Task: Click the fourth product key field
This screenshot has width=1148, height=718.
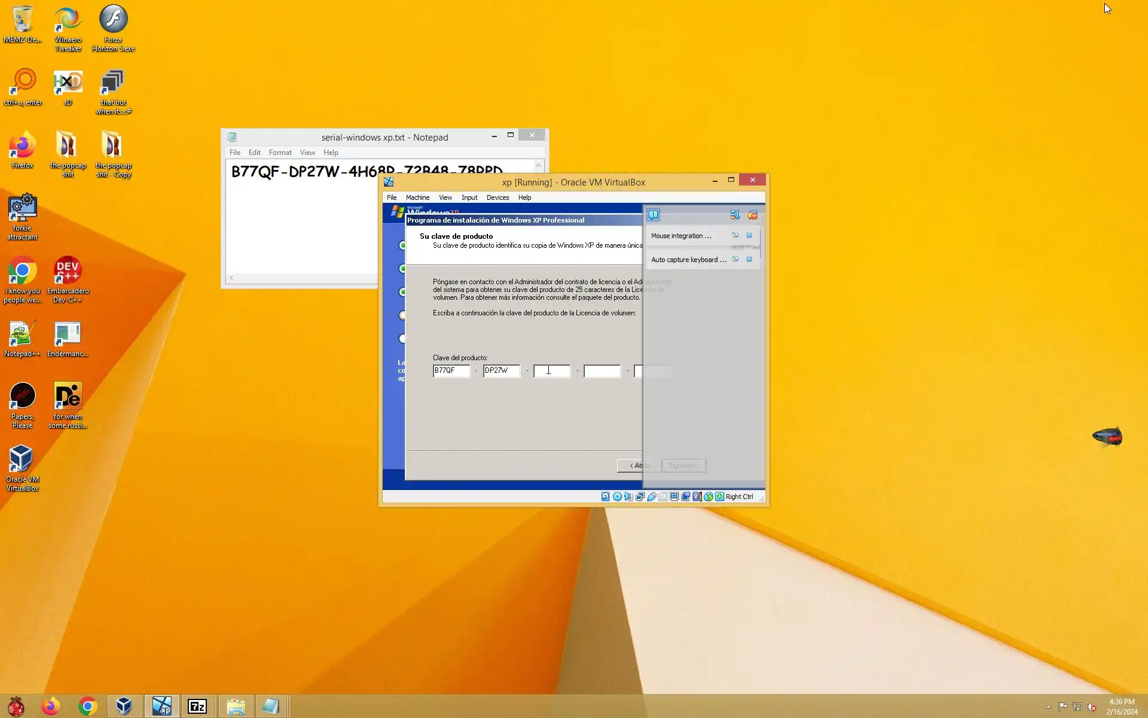Action: [x=602, y=371]
